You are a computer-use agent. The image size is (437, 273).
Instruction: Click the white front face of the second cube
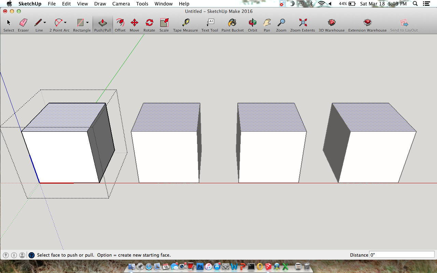tap(165, 157)
